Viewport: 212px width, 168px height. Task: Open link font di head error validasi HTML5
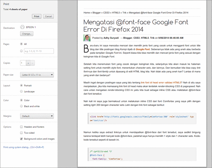point(161,82)
